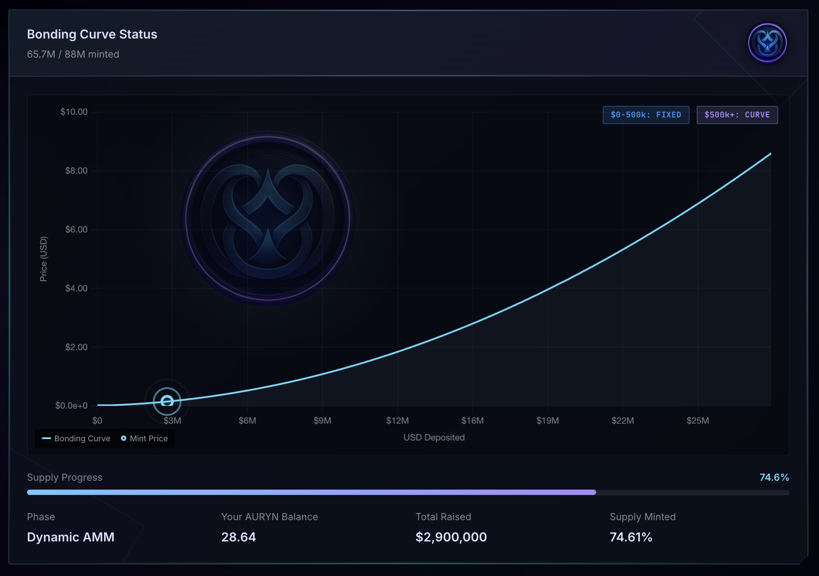The image size is (819, 576).
Task: Select the Dynamic AMM phase value
Action: pos(71,537)
